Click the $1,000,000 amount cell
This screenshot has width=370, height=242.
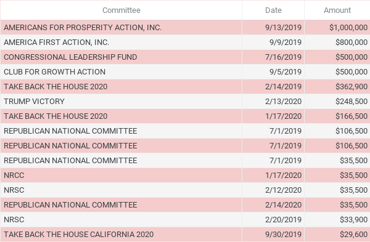click(337, 28)
